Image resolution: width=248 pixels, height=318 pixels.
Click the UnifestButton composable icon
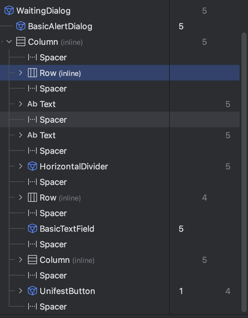point(32,291)
